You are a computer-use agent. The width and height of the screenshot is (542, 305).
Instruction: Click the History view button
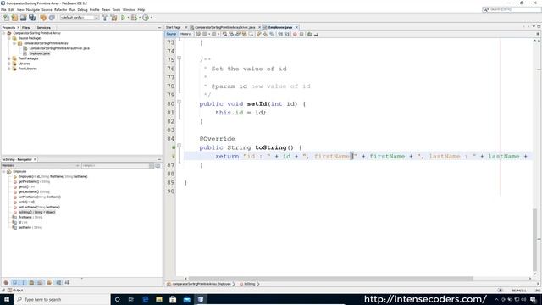pyautogui.click(x=185, y=34)
